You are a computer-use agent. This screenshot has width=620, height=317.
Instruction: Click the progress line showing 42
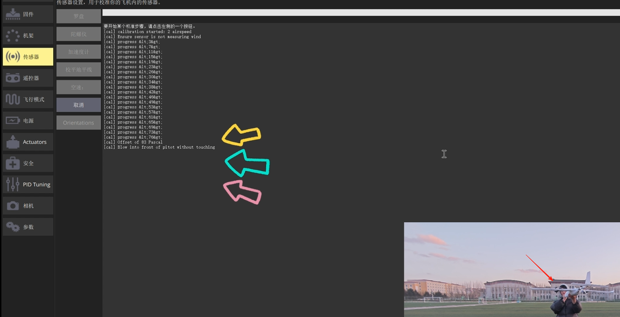pyautogui.click(x=133, y=92)
